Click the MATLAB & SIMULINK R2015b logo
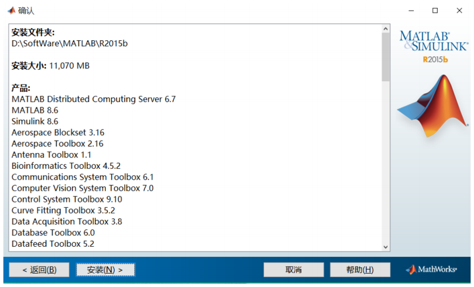474x287 pixels. coord(434,46)
